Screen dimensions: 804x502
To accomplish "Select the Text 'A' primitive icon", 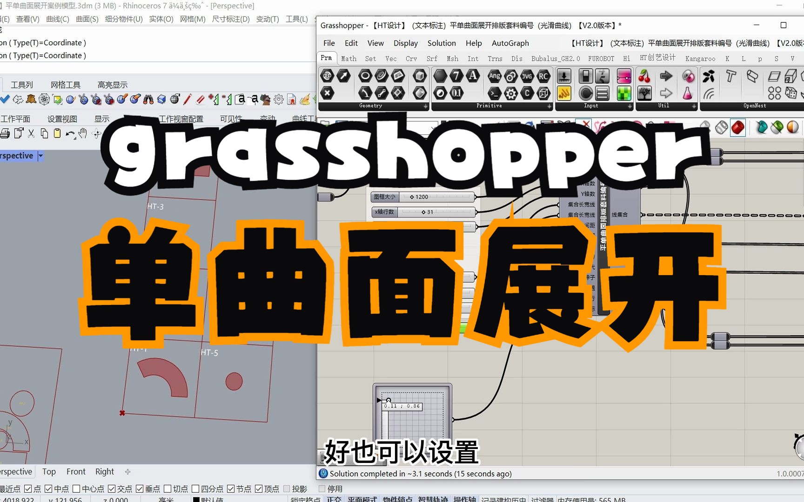I will pos(473,75).
